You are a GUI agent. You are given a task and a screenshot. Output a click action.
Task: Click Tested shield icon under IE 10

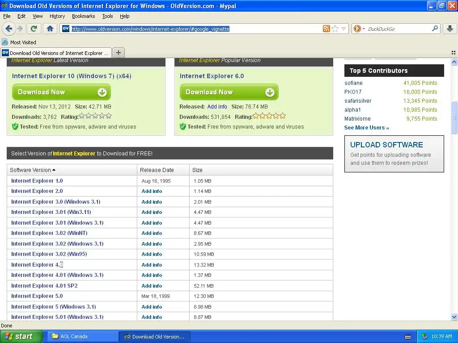coord(15,126)
